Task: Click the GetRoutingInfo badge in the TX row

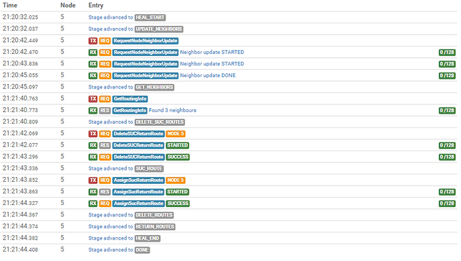Action: coord(130,99)
